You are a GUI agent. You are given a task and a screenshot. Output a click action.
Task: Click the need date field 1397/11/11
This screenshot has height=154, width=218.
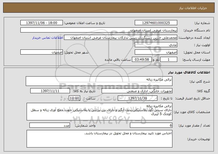pos(50,91)
